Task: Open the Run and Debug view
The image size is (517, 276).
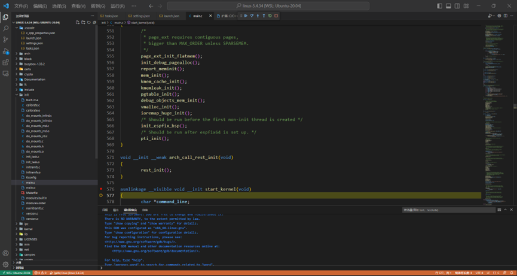Action: coord(6,51)
